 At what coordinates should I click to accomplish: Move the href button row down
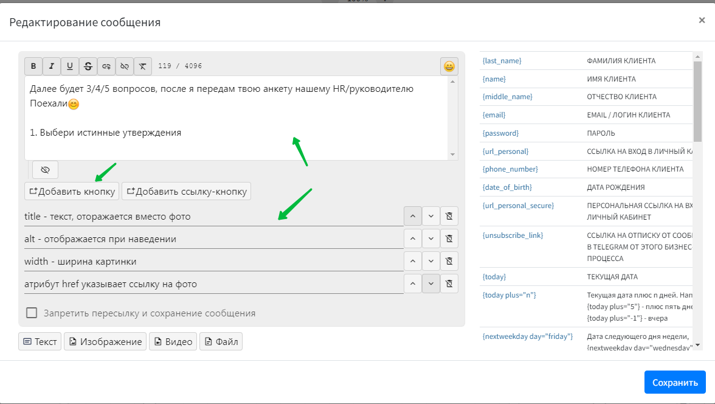pos(431,284)
